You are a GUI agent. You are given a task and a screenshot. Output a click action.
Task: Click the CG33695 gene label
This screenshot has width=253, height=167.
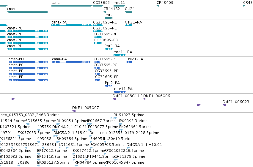pos(101,3)
